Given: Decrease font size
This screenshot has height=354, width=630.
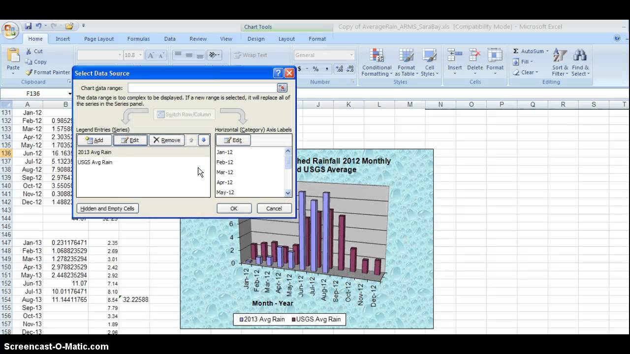Looking at the screenshot, I should click(161, 55).
